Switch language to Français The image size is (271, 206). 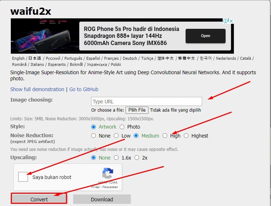click(x=111, y=58)
